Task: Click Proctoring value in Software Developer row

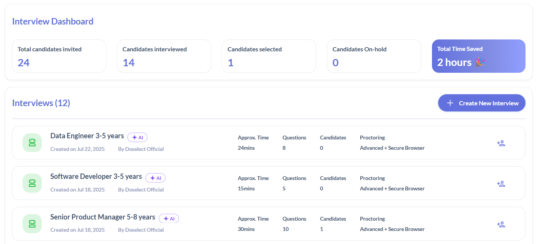Action: 392,188
